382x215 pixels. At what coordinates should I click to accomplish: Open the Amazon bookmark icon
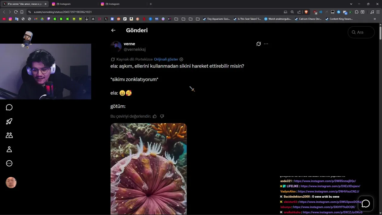(131, 19)
